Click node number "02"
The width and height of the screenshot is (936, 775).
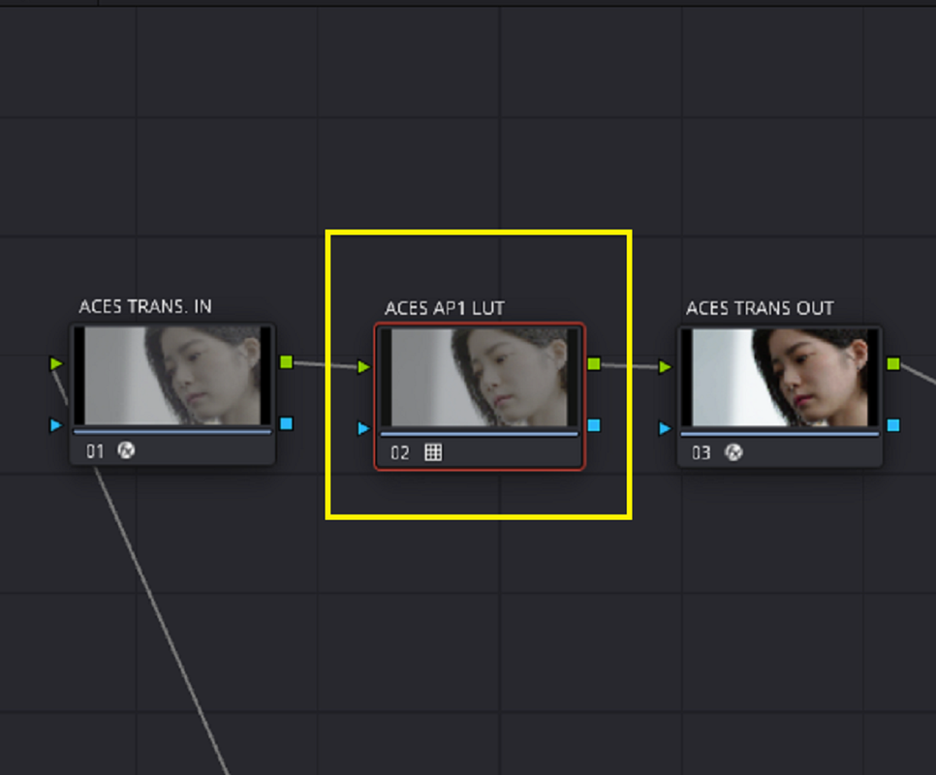coord(400,453)
